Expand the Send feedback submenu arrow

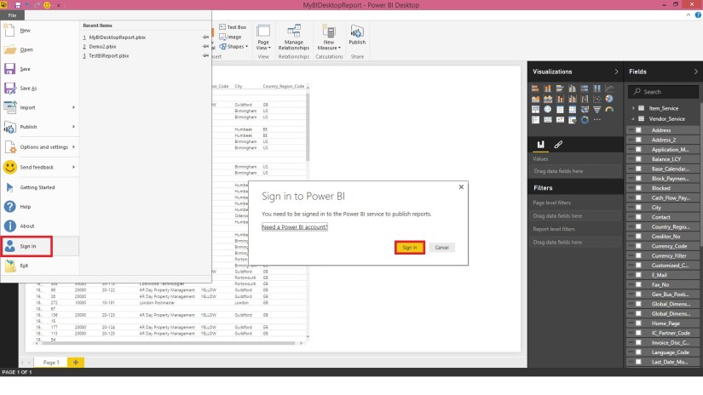pyautogui.click(x=73, y=167)
